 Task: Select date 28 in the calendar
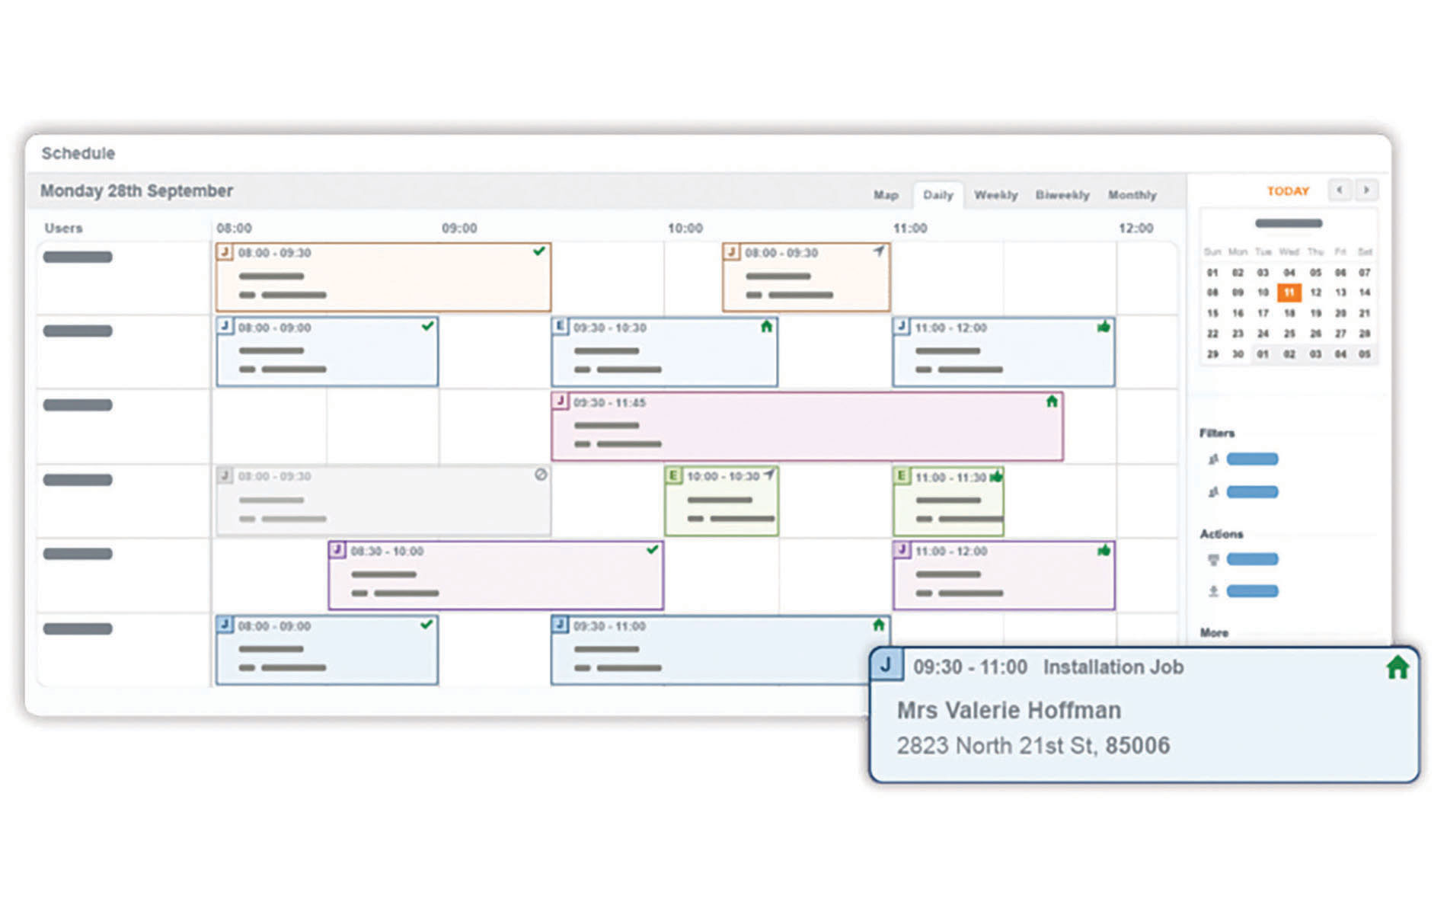pyautogui.click(x=1365, y=334)
